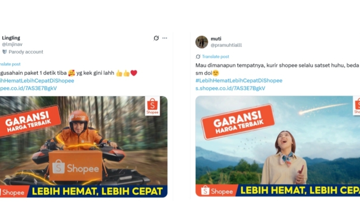This screenshot has width=360, height=202.
Task: Open the Shopee courier ATV image
Action: pos(84,146)
